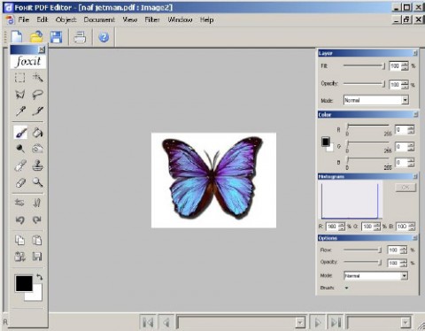Click the Options Flow slider handle
This screenshot has width=425, height=331.
click(380, 250)
